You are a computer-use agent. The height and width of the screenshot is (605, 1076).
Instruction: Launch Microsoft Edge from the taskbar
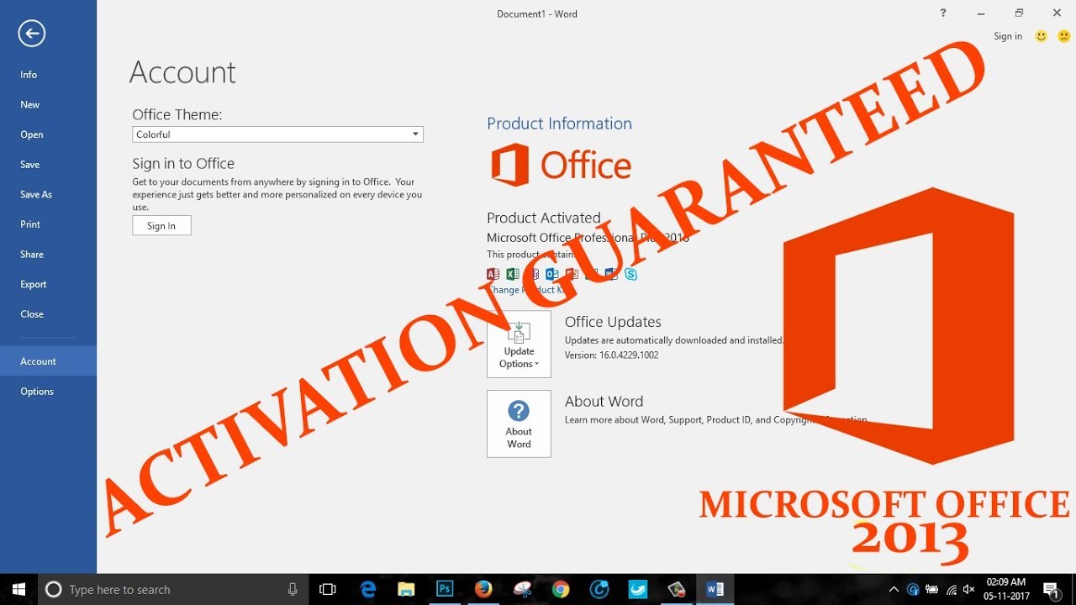(368, 589)
